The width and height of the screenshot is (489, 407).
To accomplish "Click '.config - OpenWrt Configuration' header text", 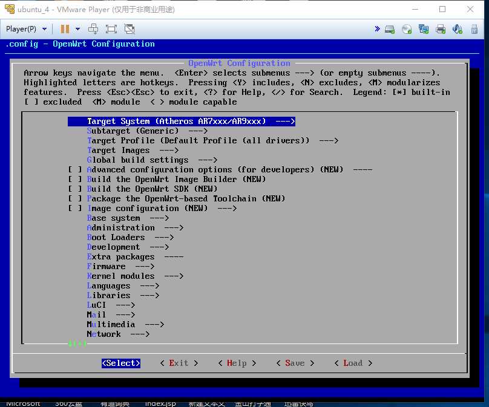I will point(80,44).
